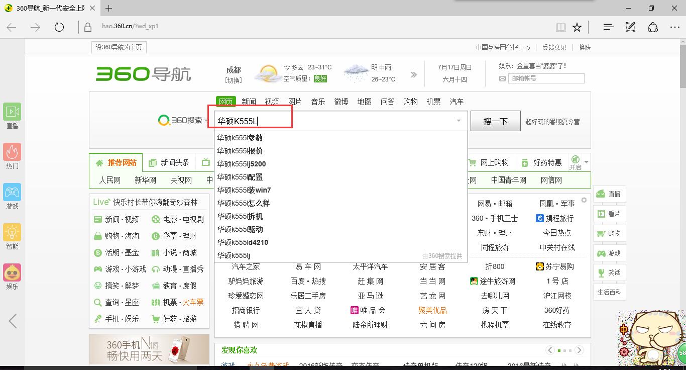This screenshot has width=686, height=370.
Task: Click 看片 button in right panel
Action: [609, 214]
